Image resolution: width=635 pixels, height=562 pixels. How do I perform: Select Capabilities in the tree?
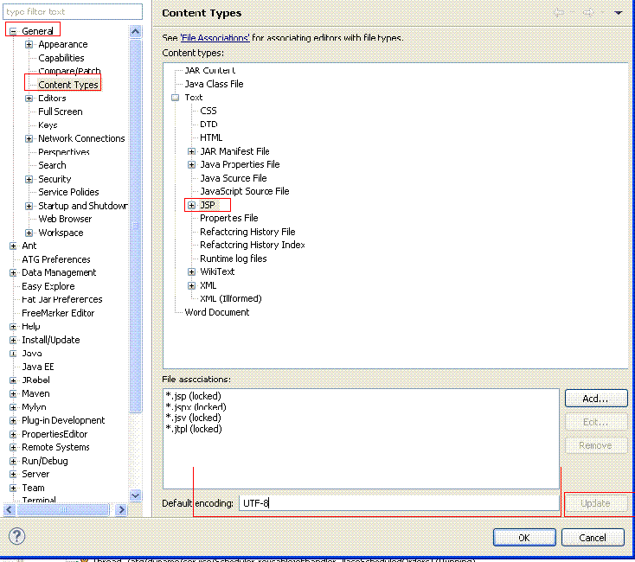[x=61, y=58]
